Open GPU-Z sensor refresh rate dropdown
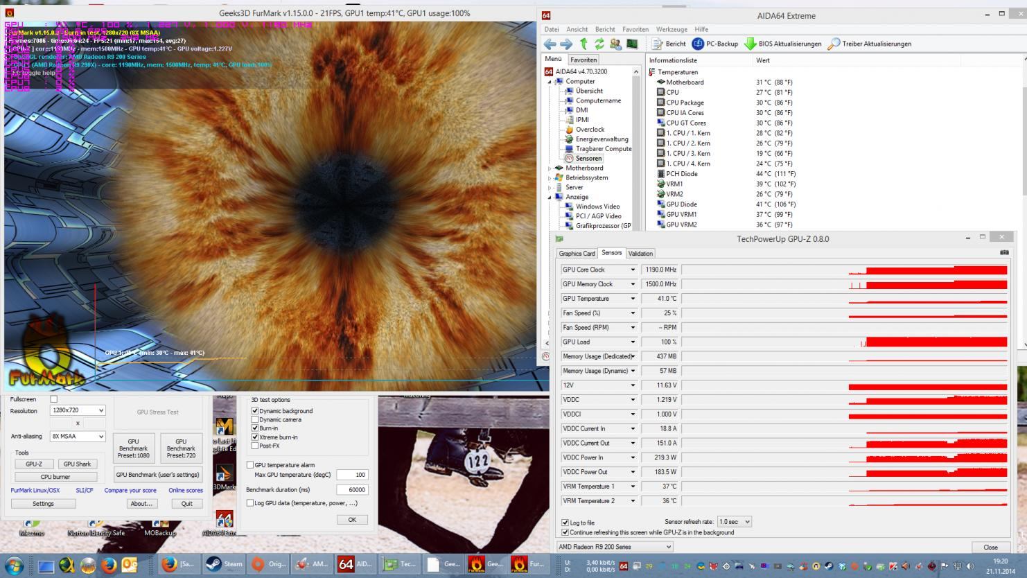 tap(734, 521)
